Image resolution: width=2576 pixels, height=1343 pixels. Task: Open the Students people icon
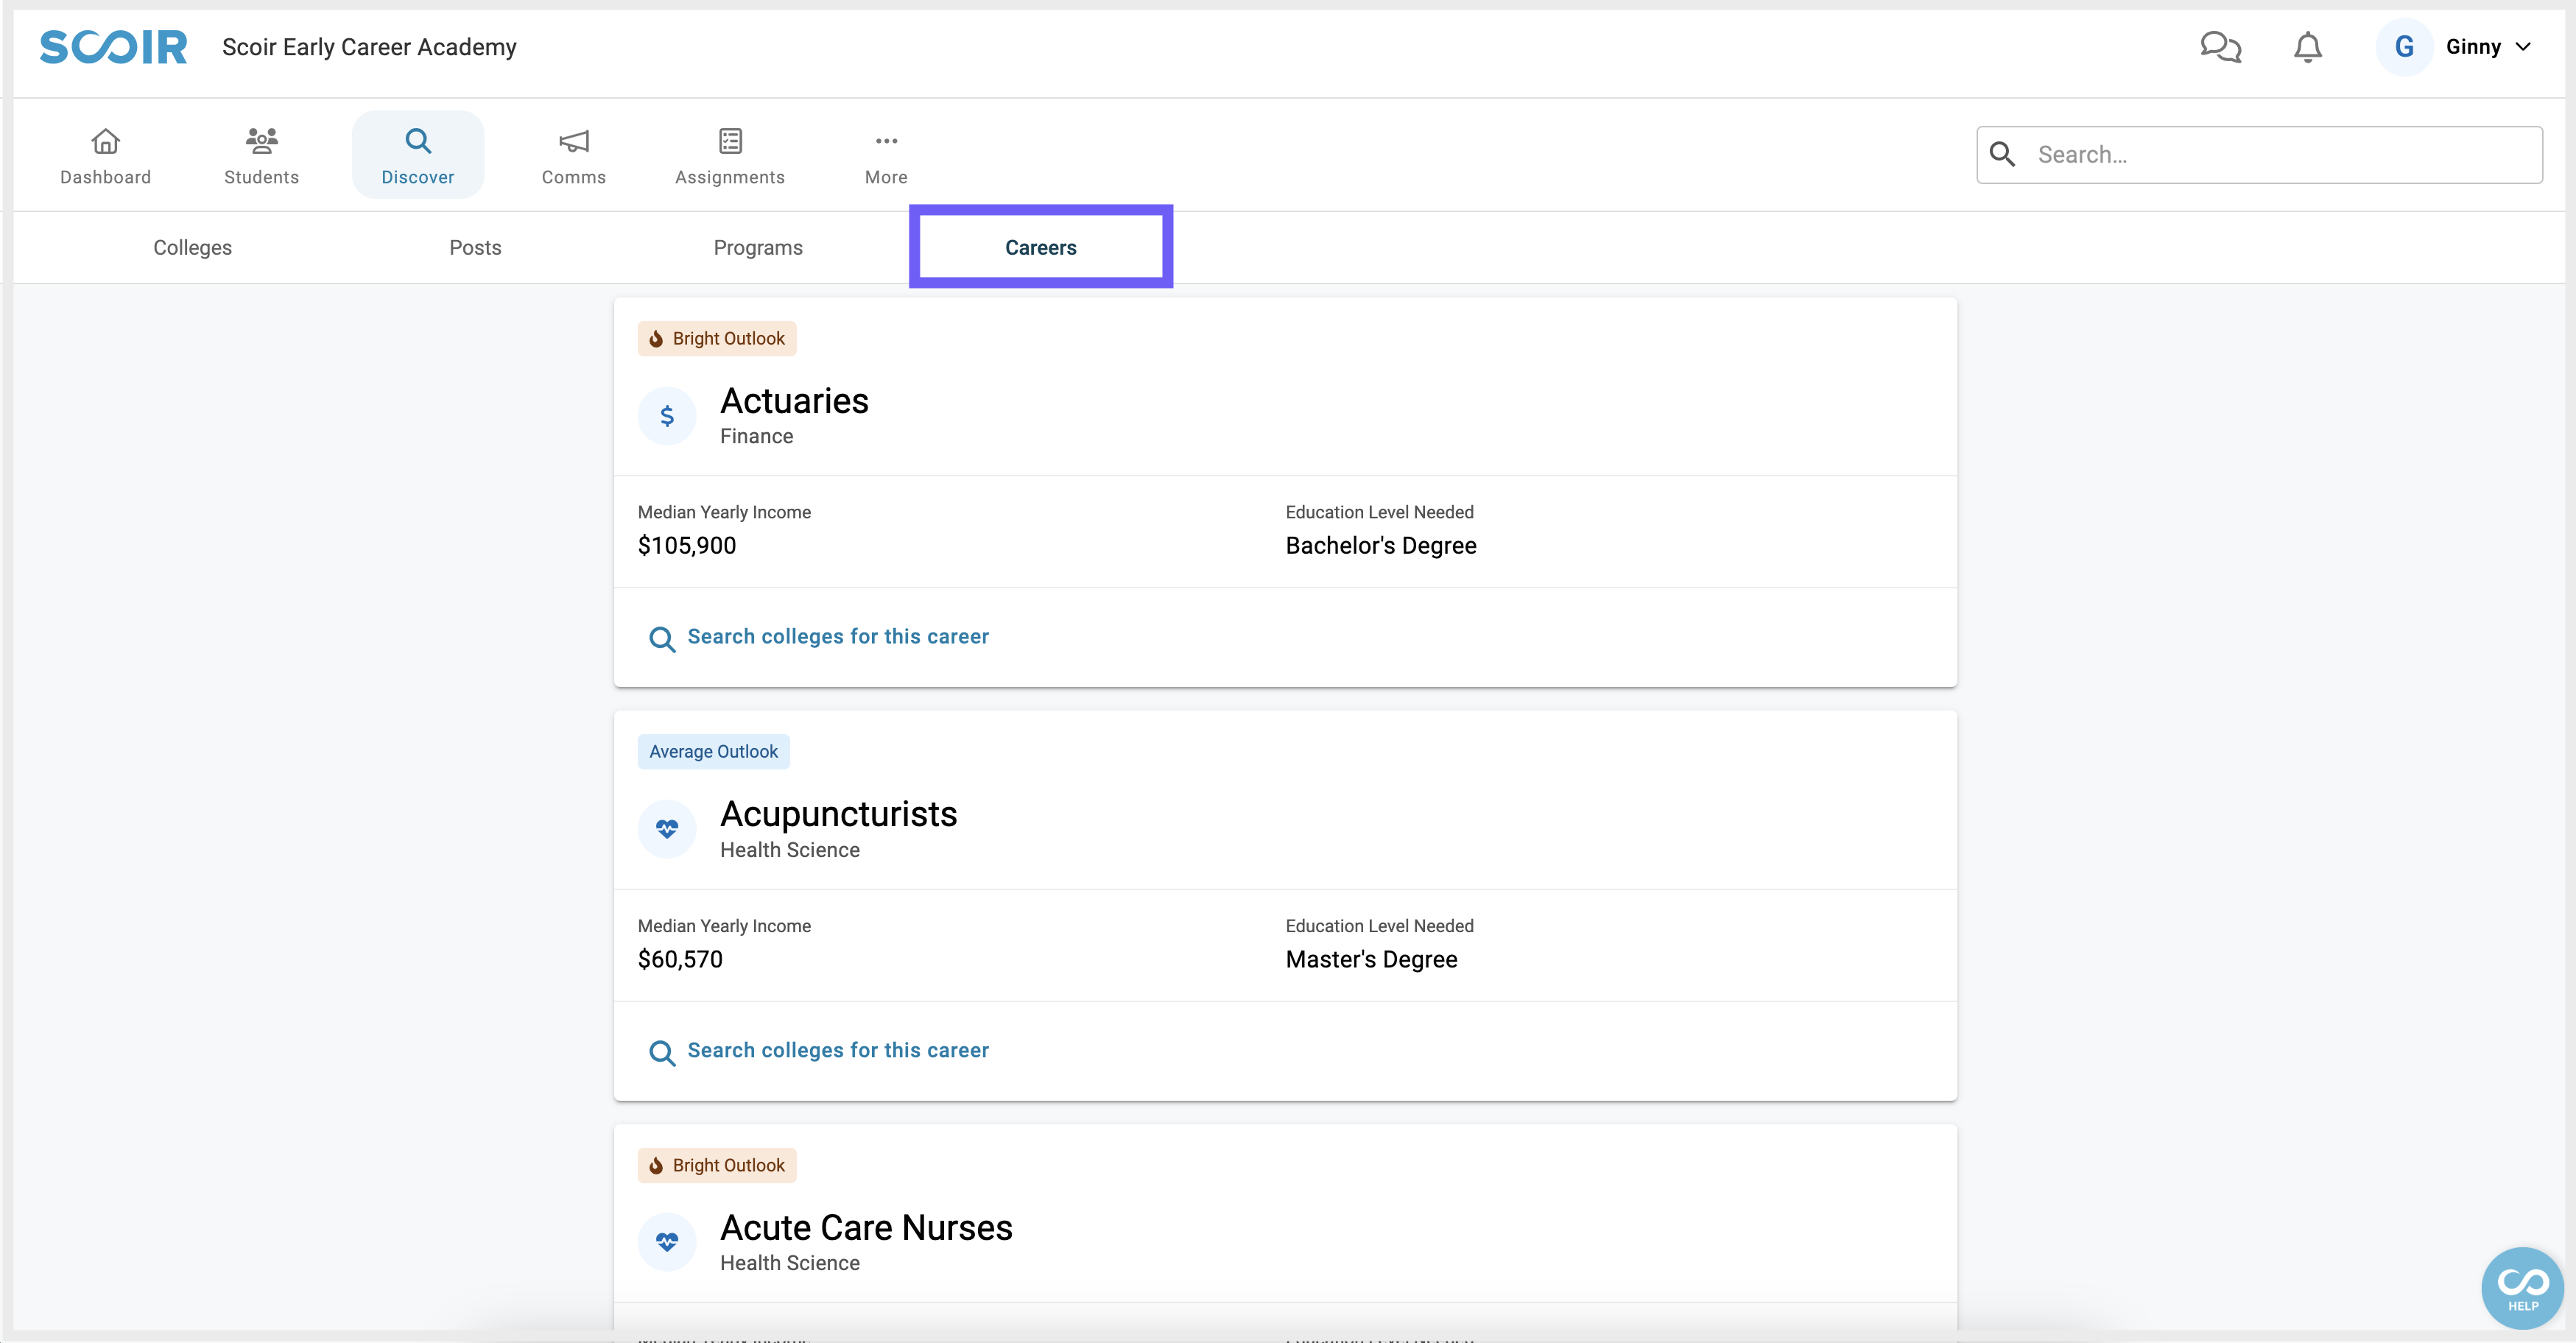coord(262,141)
